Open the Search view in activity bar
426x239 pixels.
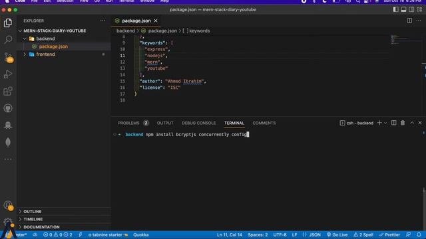[8, 40]
